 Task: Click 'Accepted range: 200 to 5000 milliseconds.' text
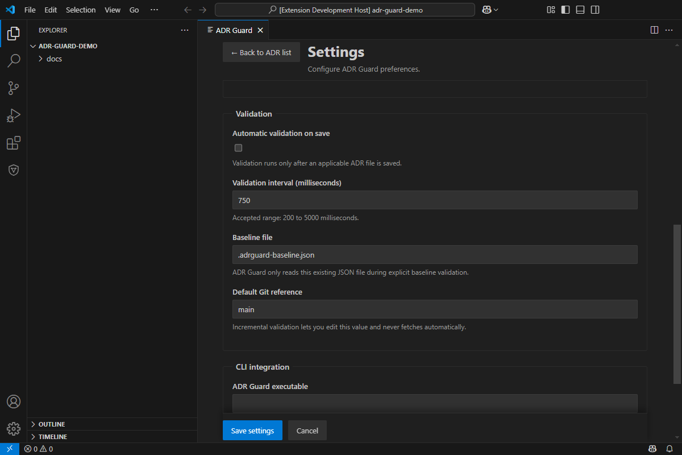coord(296,218)
